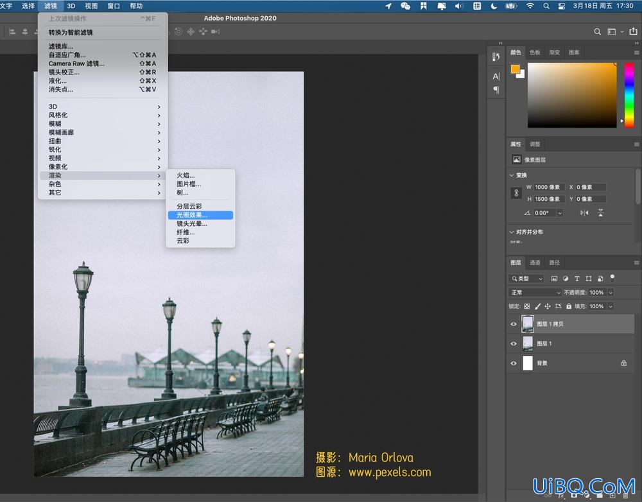
Task: Filter layers by pixel layer icon
Action: click(x=554, y=279)
